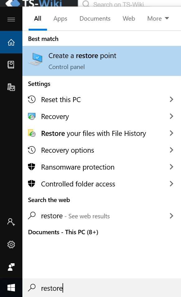
Task: Open the settings gear icon in the sidebar
Action: click(11, 245)
